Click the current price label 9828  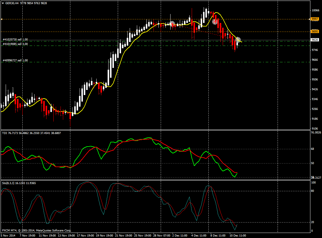tap(315, 40)
